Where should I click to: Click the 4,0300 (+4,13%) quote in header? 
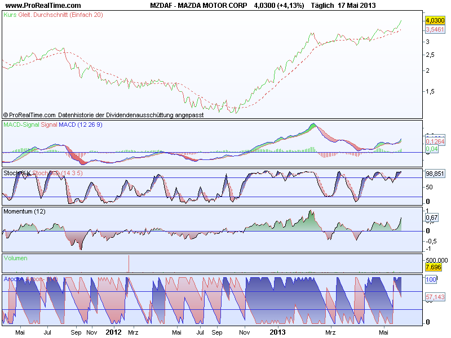pyautogui.click(x=278, y=6)
